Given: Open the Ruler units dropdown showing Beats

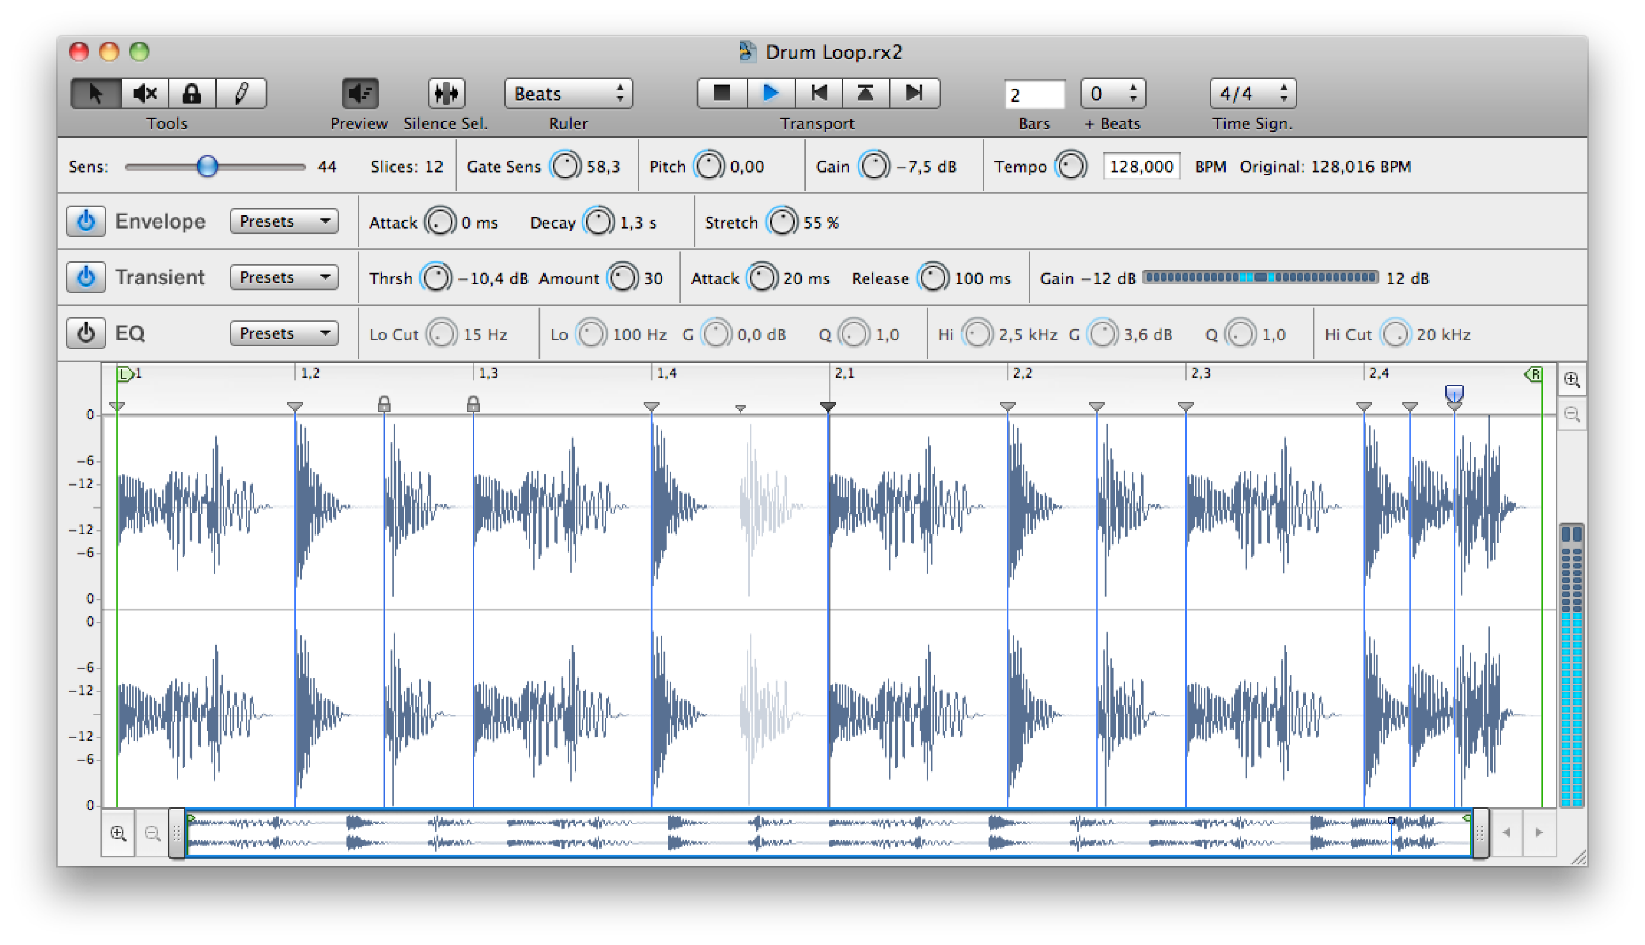Looking at the screenshot, I should pyautogui.click(x=568, y=93).
